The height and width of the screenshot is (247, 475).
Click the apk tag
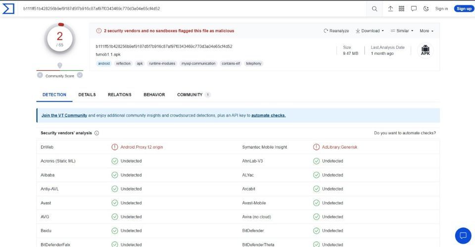pyautogui.click(x=140, y=64)
